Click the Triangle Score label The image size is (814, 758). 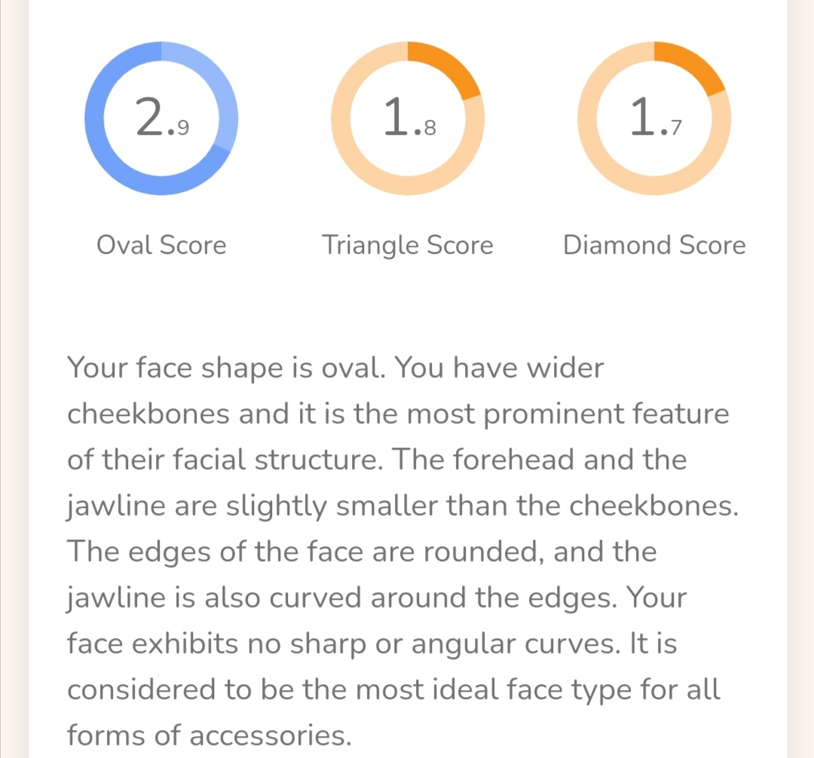408,246
